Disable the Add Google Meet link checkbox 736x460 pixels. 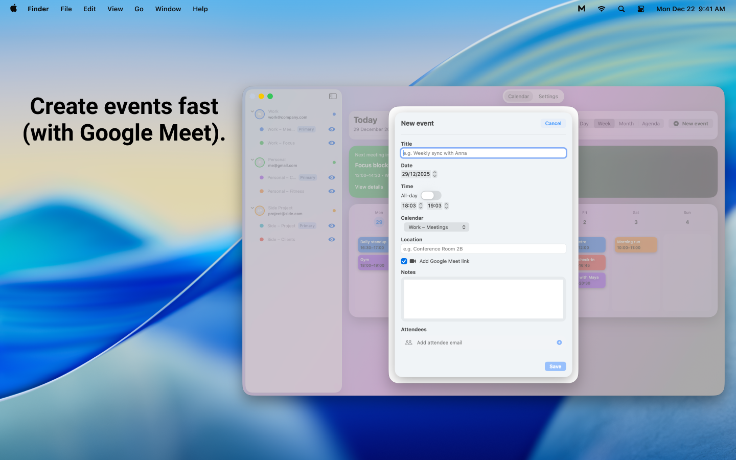[404, 261]
